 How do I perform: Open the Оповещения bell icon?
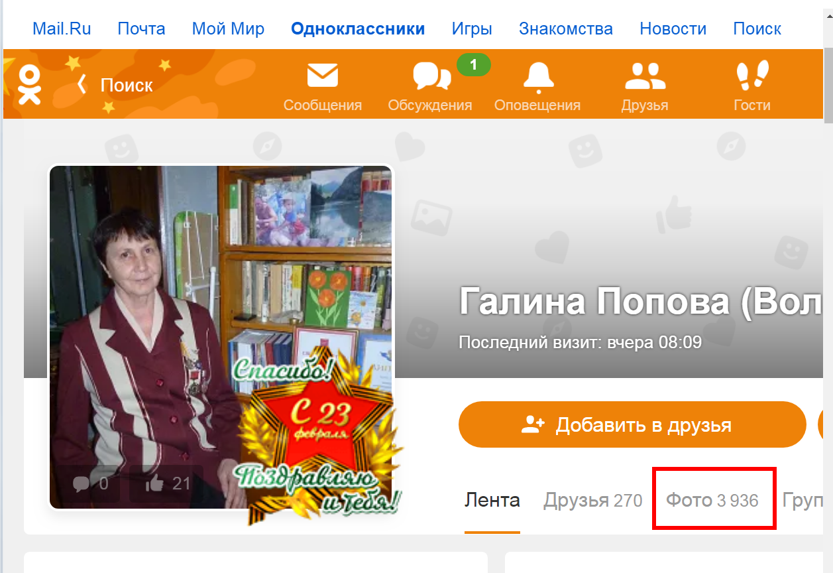(x=537, y=76)
